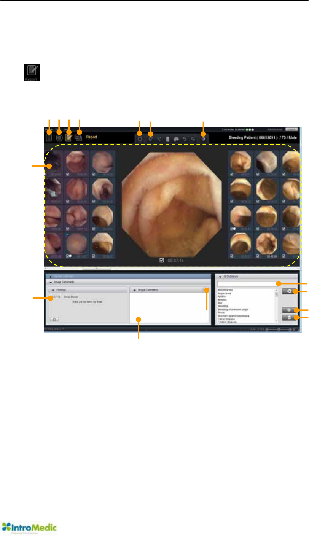309x536 pixels.
Task: Select the highlighted Report notepad icon
Action: click(x=69, y=137)
